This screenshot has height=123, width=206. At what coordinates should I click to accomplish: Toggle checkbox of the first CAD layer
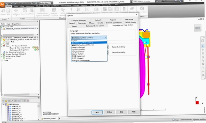8,107
